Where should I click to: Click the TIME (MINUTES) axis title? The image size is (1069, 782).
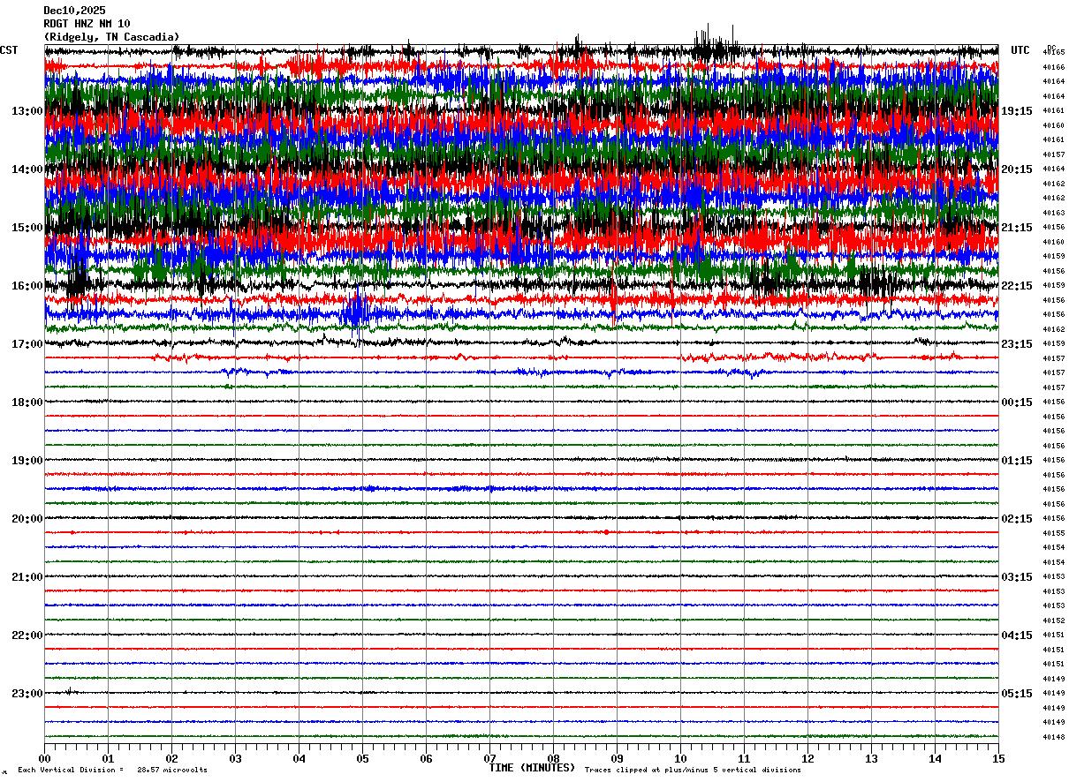(532, 768)
